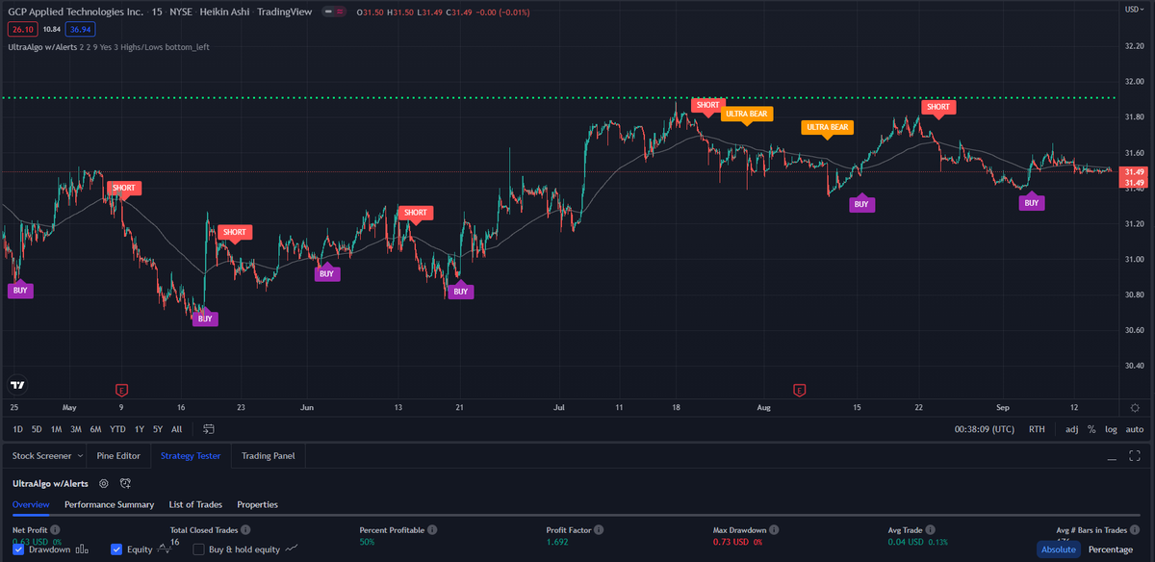
Task: Maximize the bottom panel to full screen
Action: [x=1135, y=455]
